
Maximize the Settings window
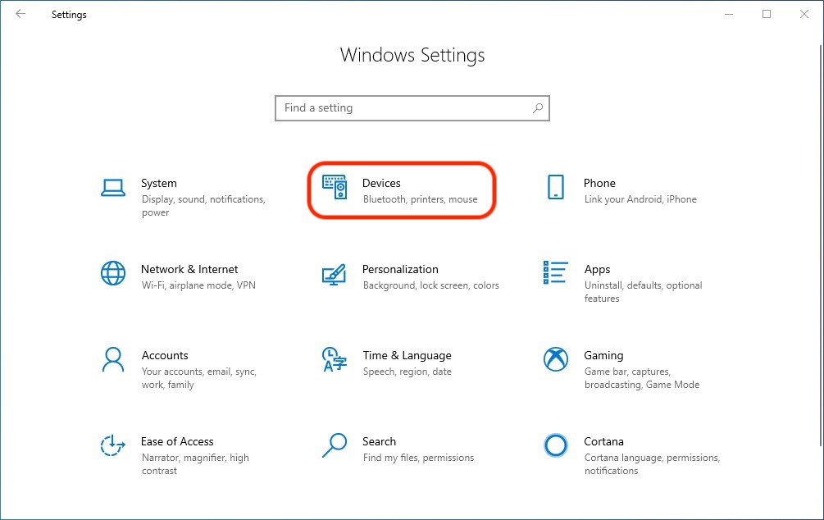(767, 14)
